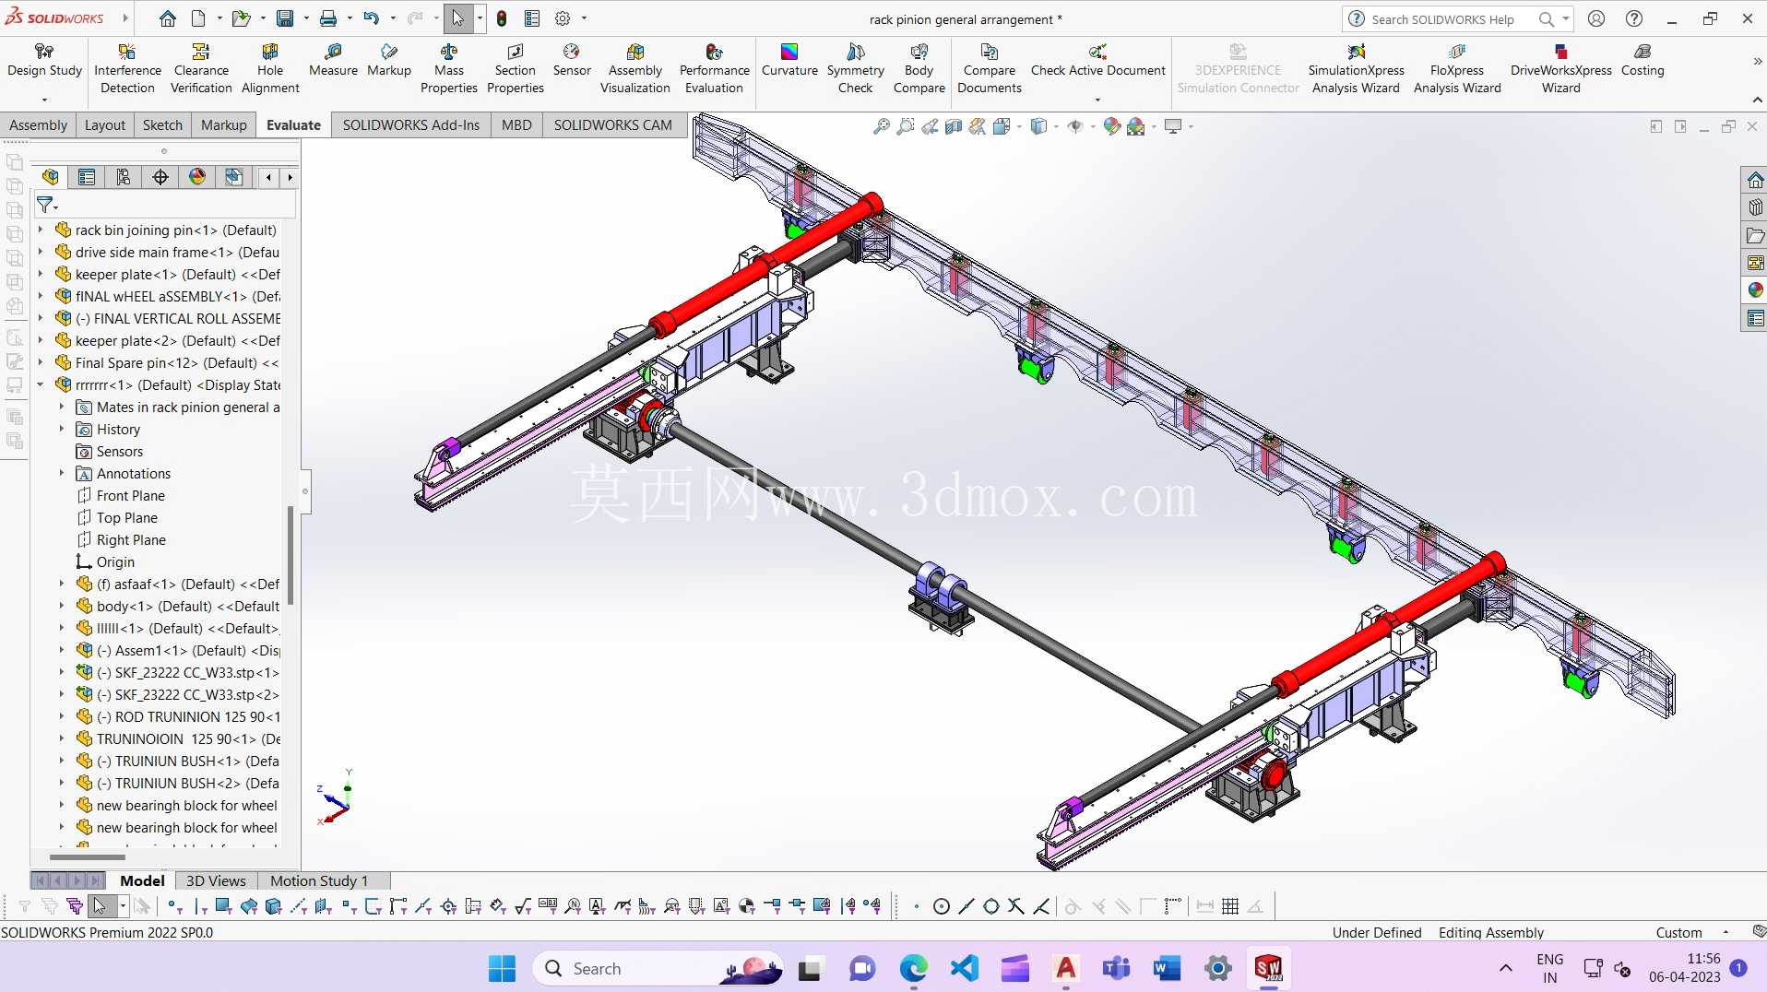The width and height of the screenshot is (1767, 992).
Task: Launch SimulationXpress Analysis Wizard
Action: pyautogui.click(x=1356, y=69)
